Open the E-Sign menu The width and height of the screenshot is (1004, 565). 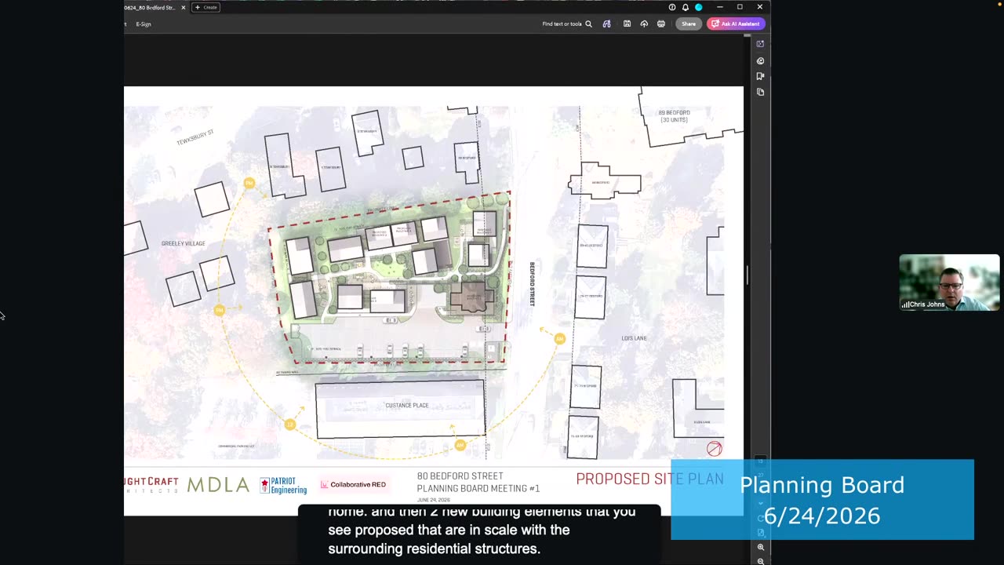[144, 24]
